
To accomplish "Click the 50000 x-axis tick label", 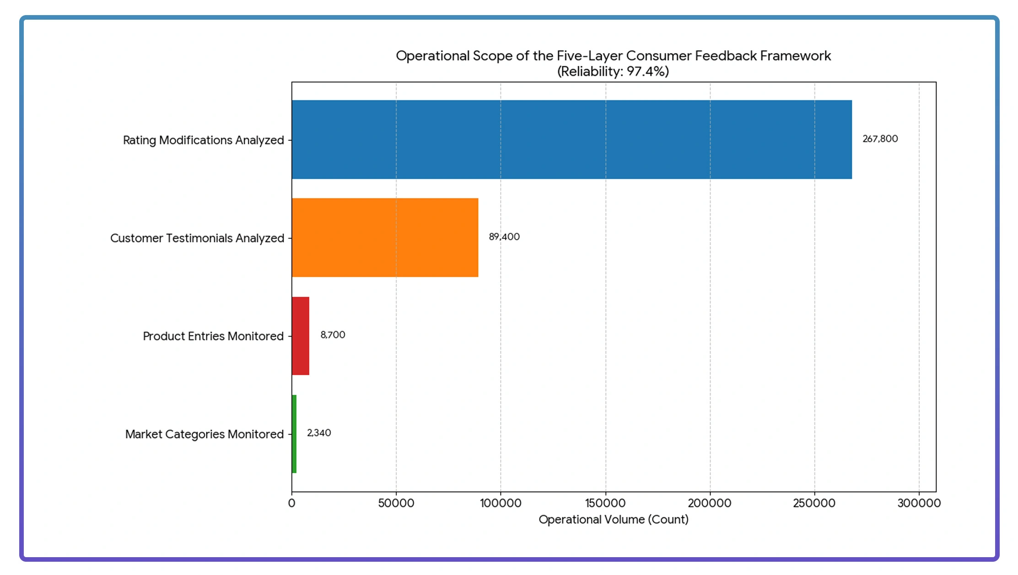I will (x=396, y=503).
